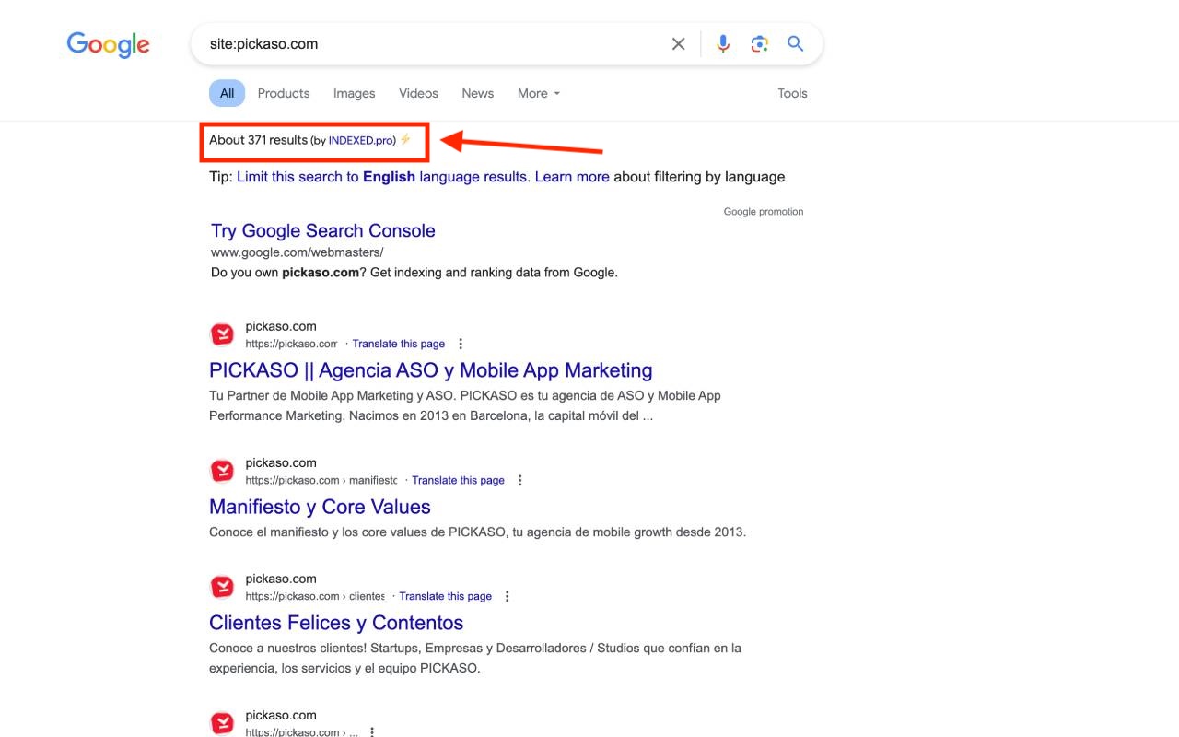This screenshot has height=737, width=1179.
Task: Expand the More dropdown
Action: click(539, 93)
